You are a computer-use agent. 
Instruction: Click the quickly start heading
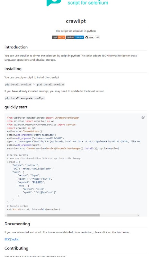(16, 107)
